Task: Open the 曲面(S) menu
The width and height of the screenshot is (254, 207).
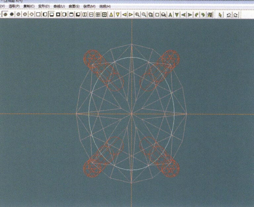Action: click(74, 6)
